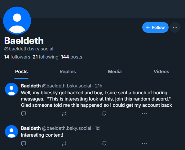Open more options on hacked bluesky post
The width and height of the screenshot is (185, 150).
pos(145,114)
